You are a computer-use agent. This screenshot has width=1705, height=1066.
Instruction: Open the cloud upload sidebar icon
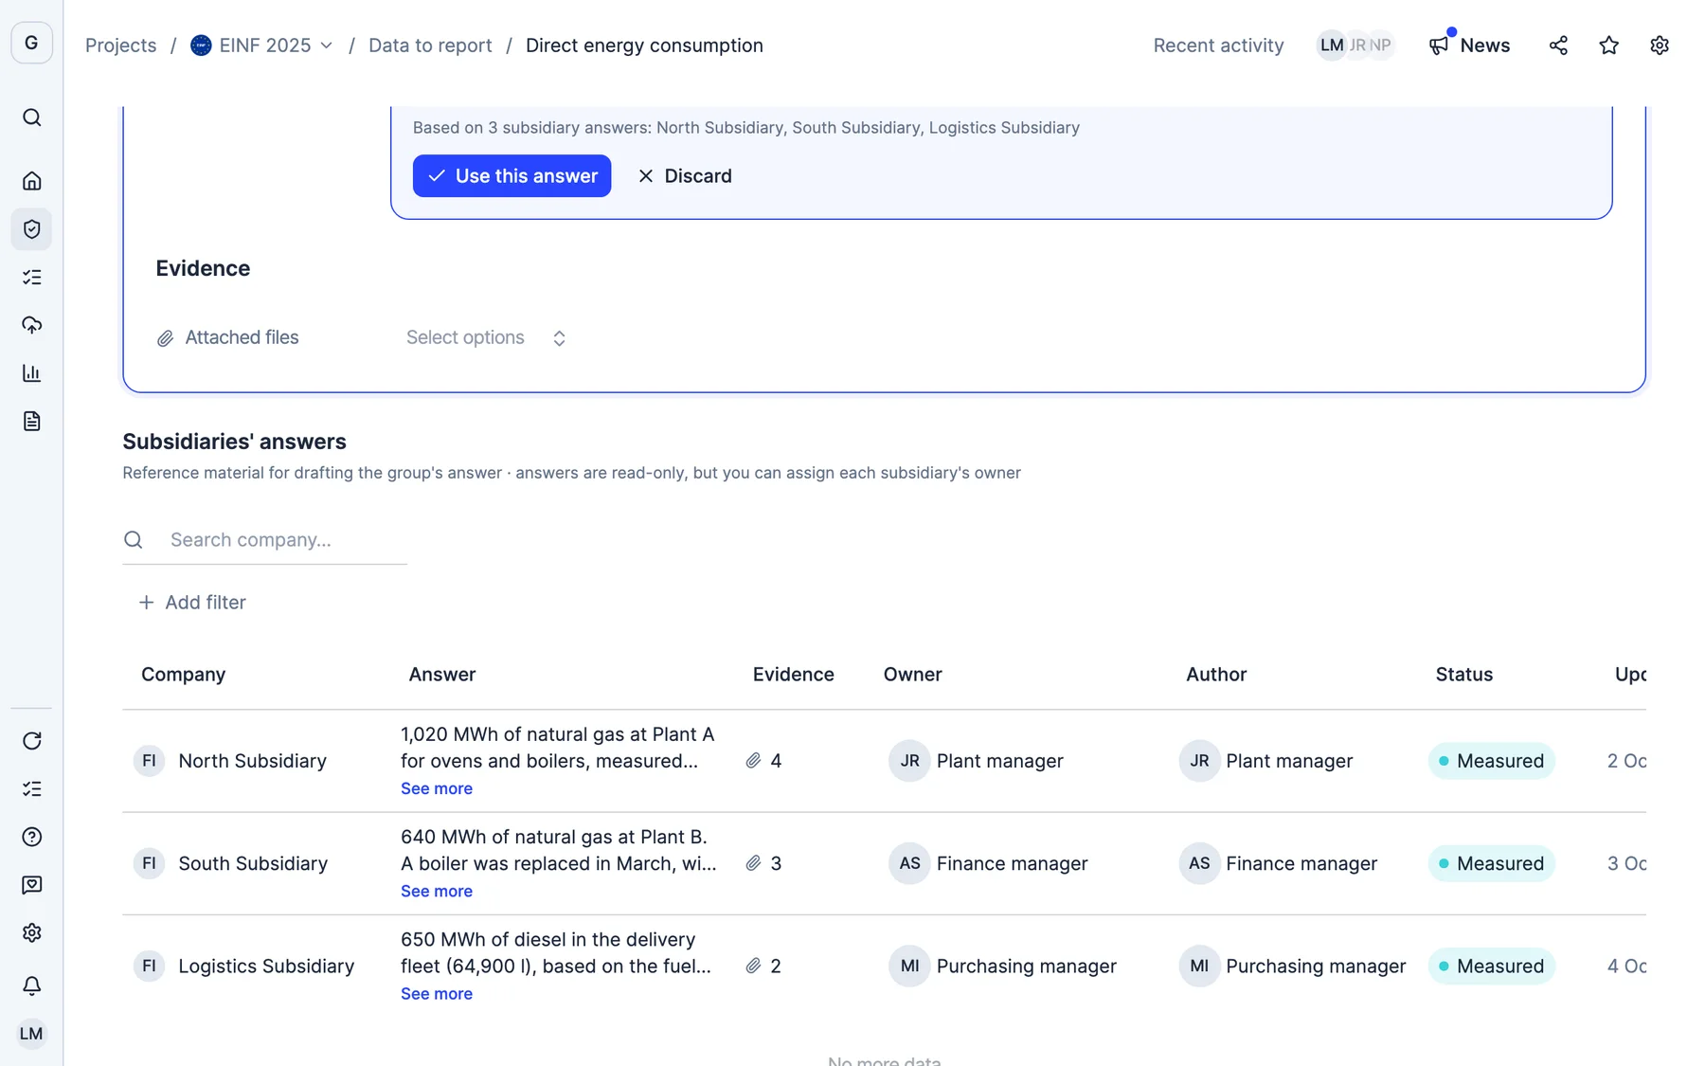31,325
